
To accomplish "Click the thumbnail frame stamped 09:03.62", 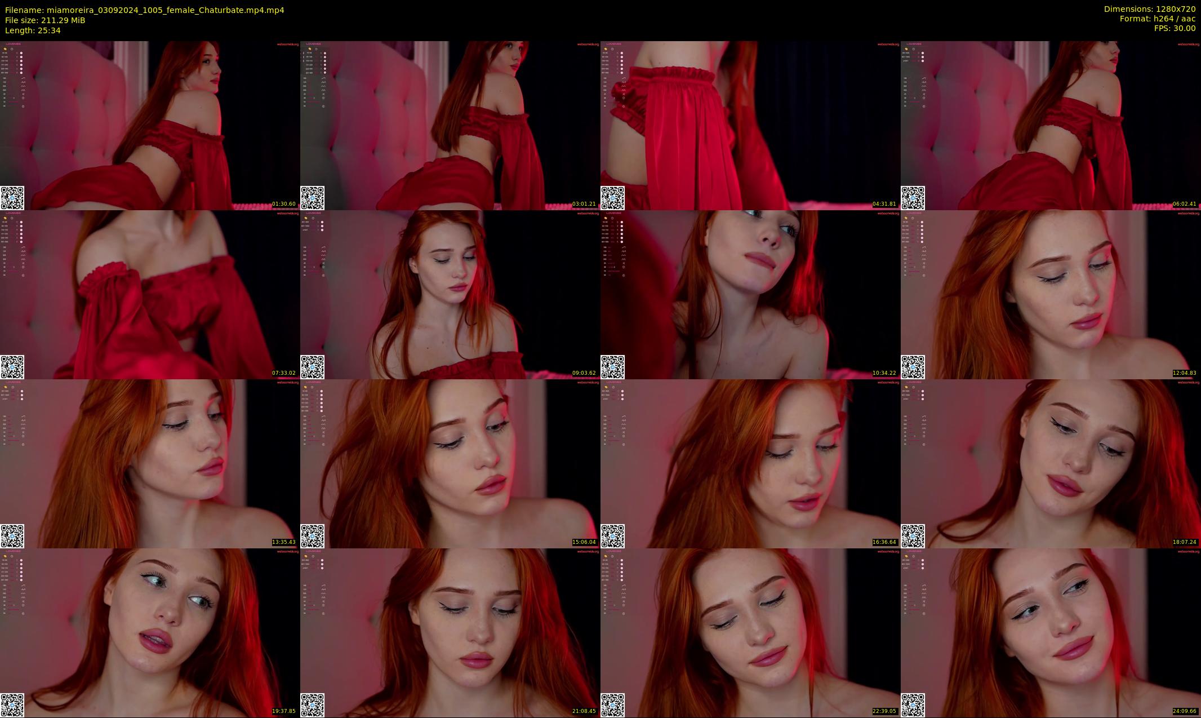I will 450,294.
